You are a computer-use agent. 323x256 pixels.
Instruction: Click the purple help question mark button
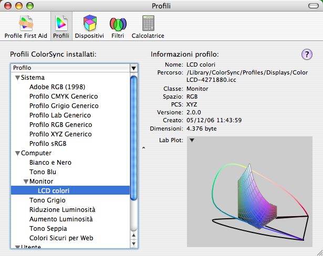pos(307,55)
